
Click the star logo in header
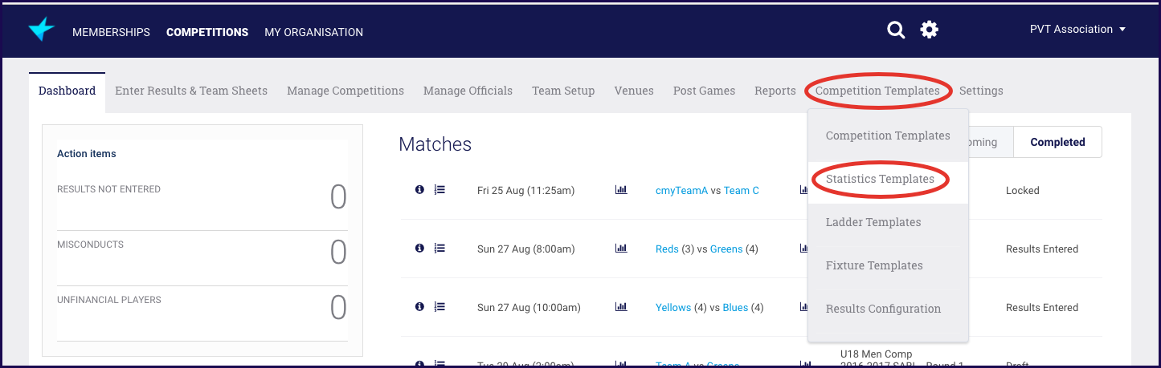(x=42, y=30)
